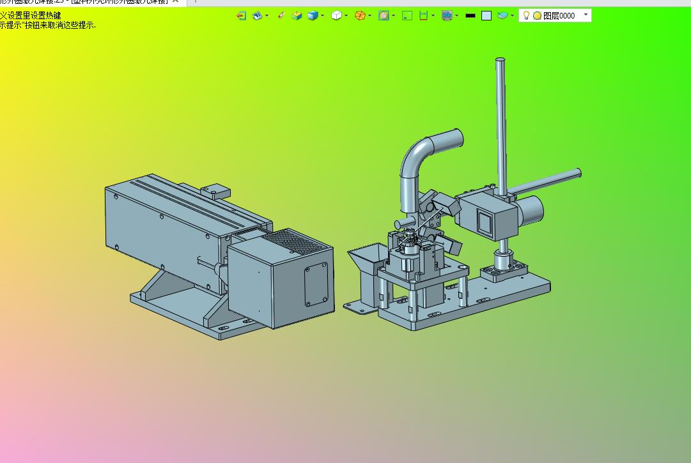Click the framed selection filter icon

pos(384,16)
